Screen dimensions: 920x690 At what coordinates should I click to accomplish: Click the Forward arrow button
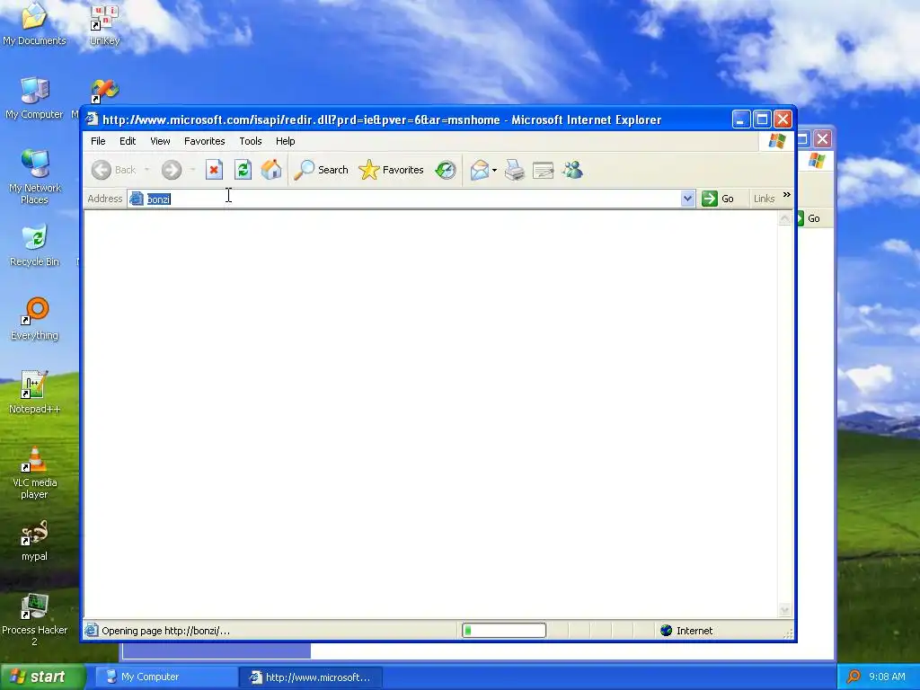pyautogui.click(x=172, y=170)
